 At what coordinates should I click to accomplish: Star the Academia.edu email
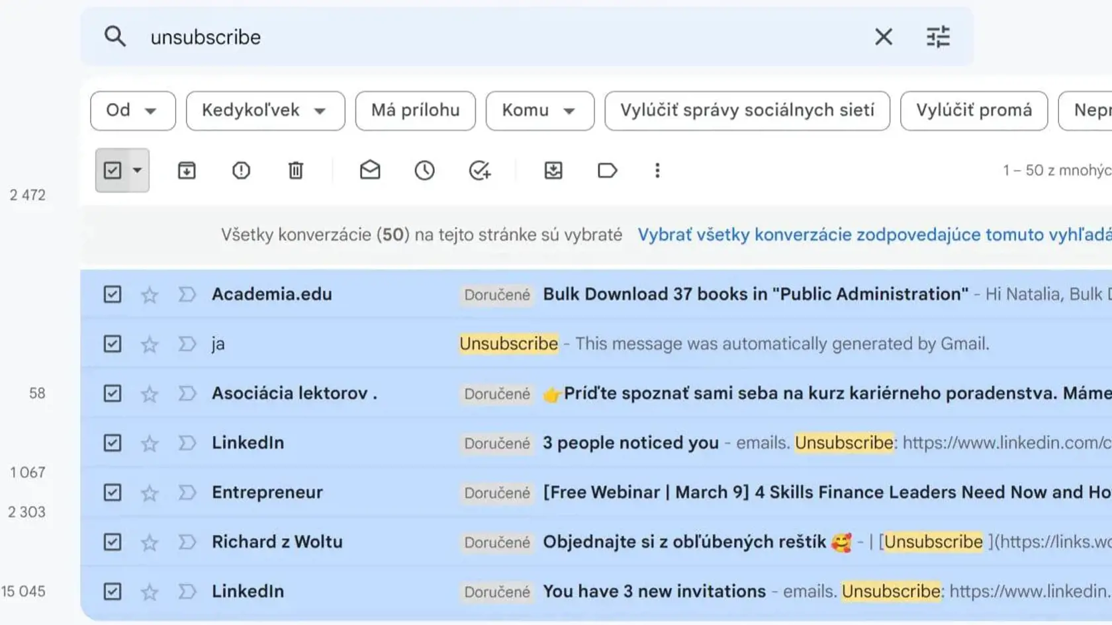150,294
